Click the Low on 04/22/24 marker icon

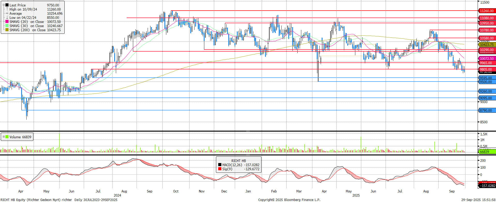coord(7,18)
